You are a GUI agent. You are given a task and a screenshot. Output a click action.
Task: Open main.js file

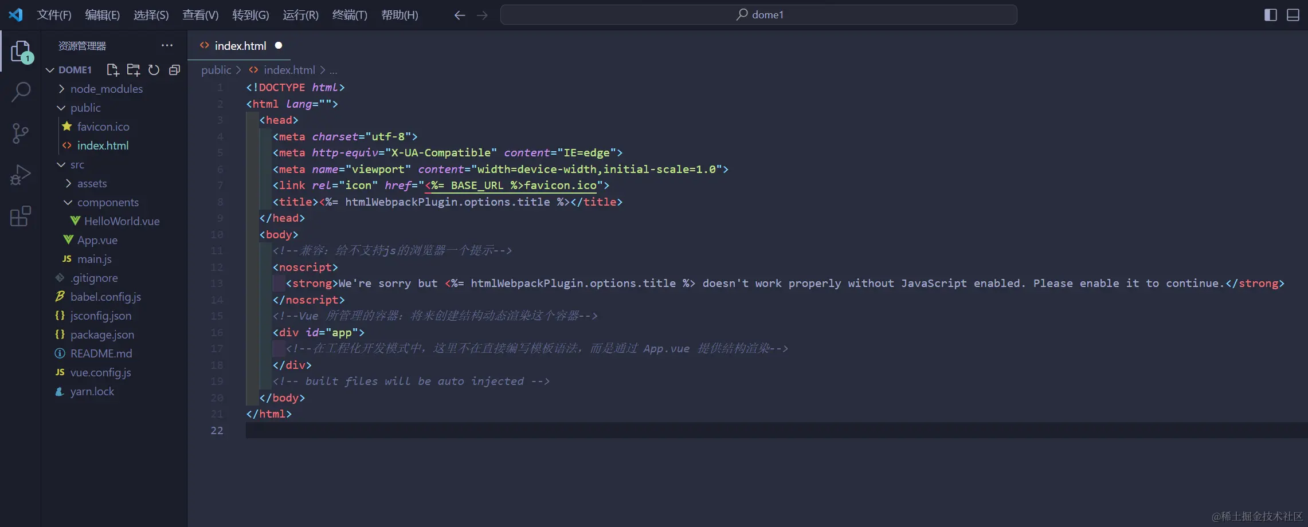click(94, 259)
